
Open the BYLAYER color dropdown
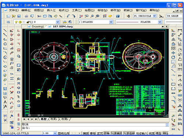coord(111,22)
